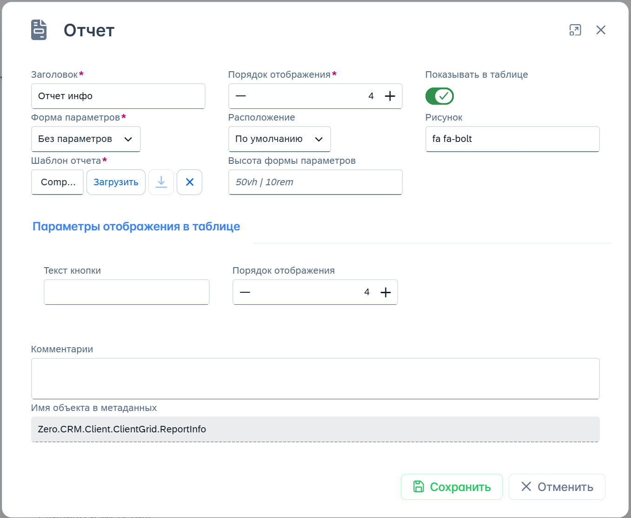Screen dimensions: 631x518
Task: Download the report template file
Action: (161, 182)
